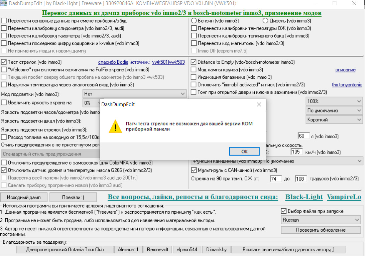Open the 'Короткий' dropdown list

(x=334, y=119)
